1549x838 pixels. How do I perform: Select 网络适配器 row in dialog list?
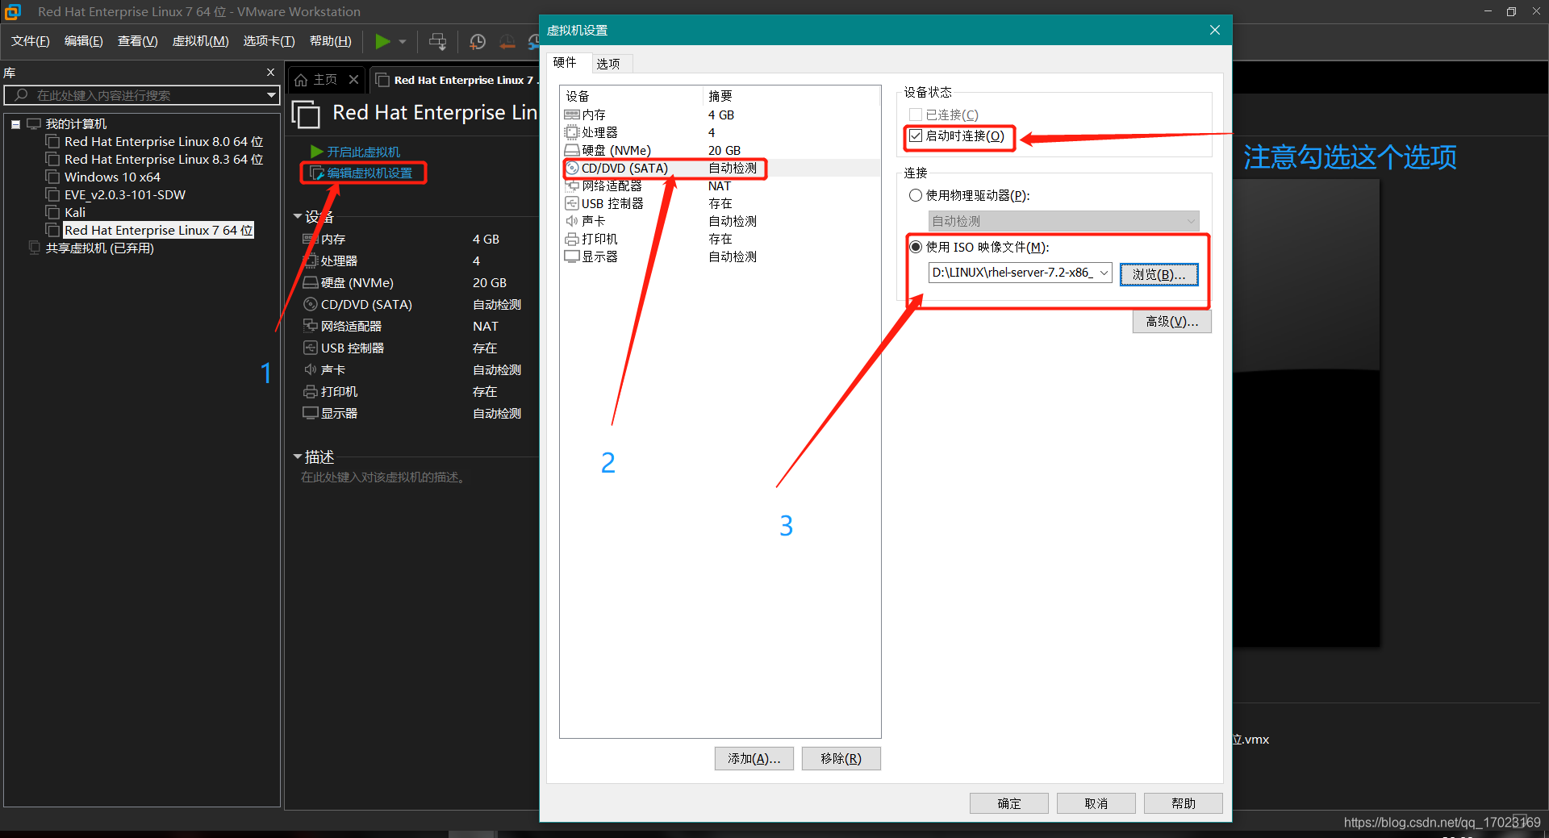point(720,186)
